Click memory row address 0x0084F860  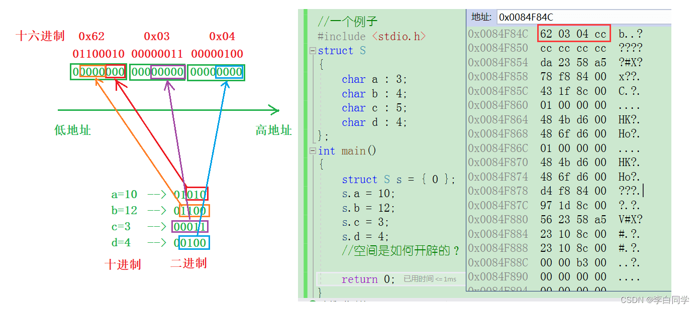pyautogui.click(x=498, y=105)
